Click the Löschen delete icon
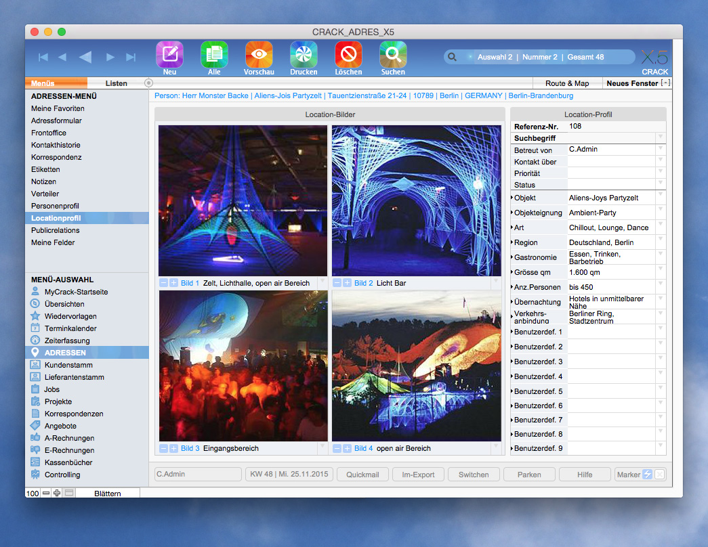The height and width of the screenshot is (547, 708). coord(348,54)
